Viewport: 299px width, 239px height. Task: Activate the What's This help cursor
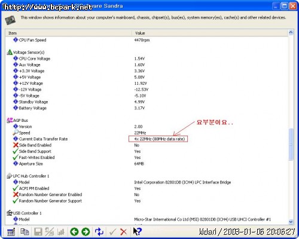(137, 231)
